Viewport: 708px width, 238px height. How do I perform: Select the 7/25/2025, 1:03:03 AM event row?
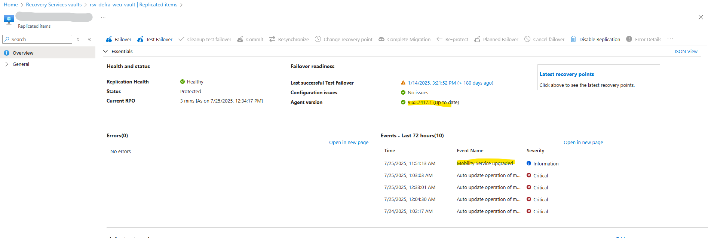472,175
